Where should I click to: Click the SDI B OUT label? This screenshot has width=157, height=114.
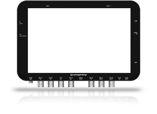pos(111,78)
